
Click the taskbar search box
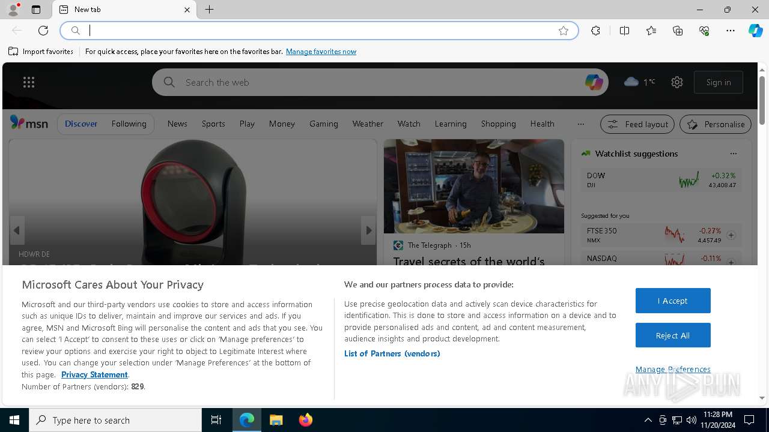(x=115, y=420)
